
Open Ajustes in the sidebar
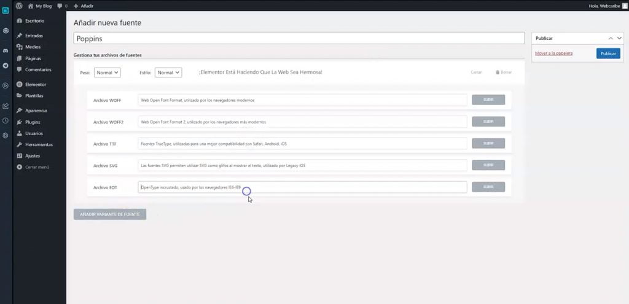[x=33, y=155]
